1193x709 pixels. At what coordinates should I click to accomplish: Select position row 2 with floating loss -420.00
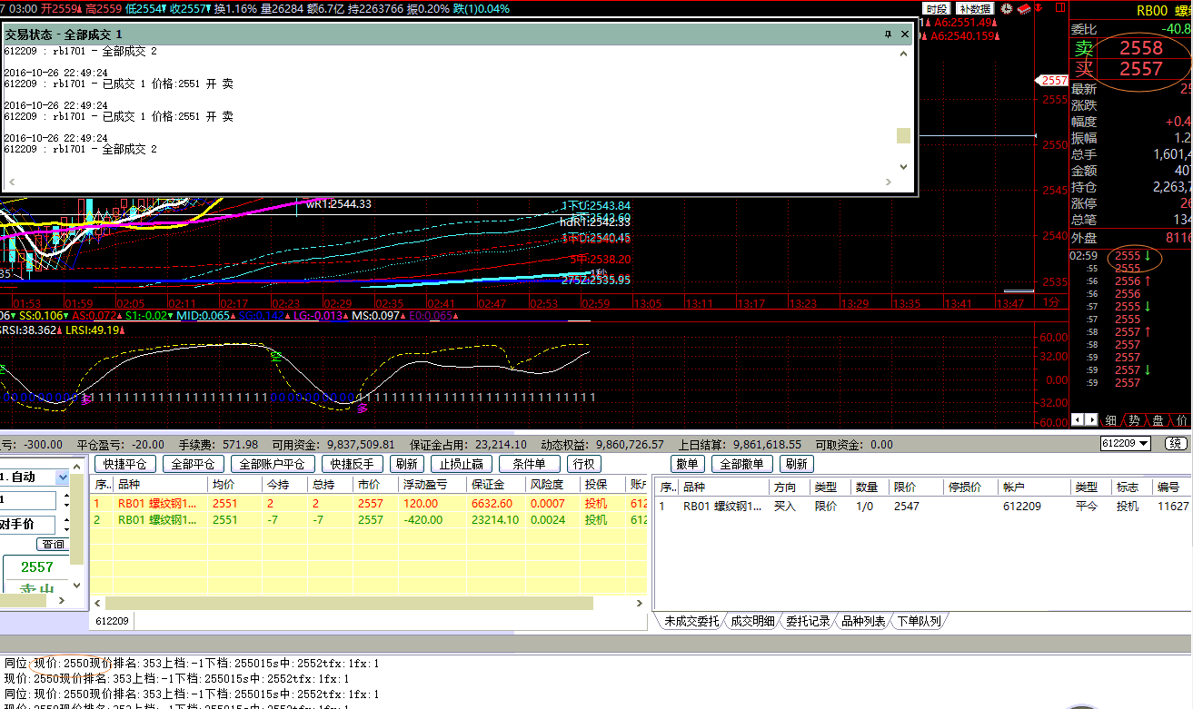coord(369,520)
